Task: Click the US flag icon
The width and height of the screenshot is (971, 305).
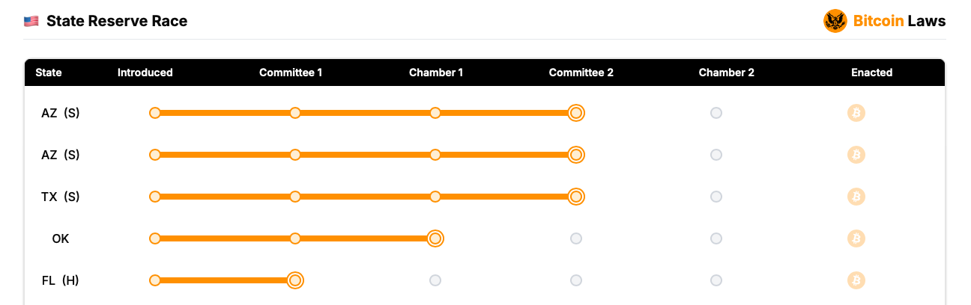Action: (x=31, y=21)
